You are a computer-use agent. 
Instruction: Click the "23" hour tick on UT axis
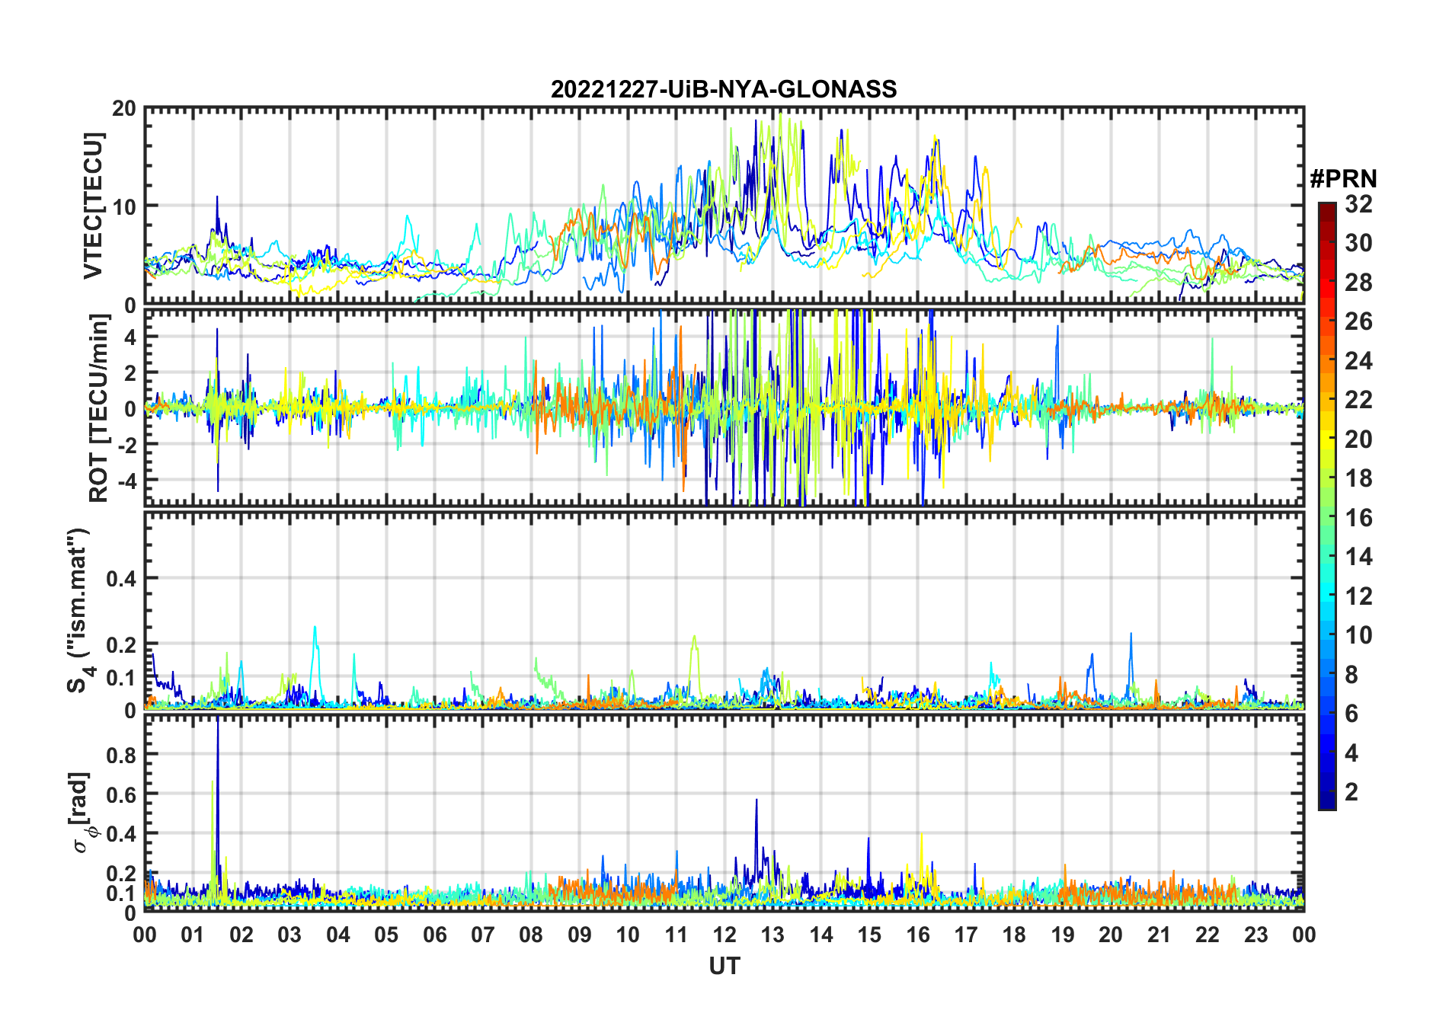click(x=1255, y=935)
